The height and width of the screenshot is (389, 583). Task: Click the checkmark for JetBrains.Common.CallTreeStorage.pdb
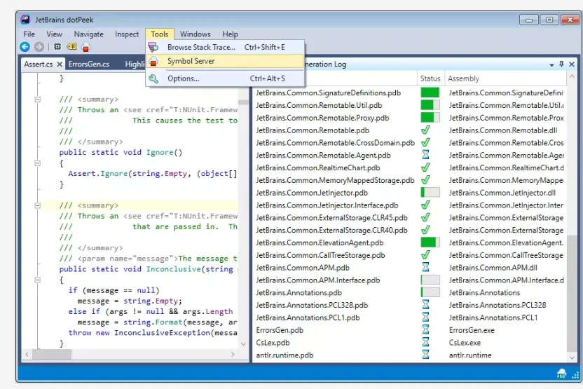click(426, 255)
